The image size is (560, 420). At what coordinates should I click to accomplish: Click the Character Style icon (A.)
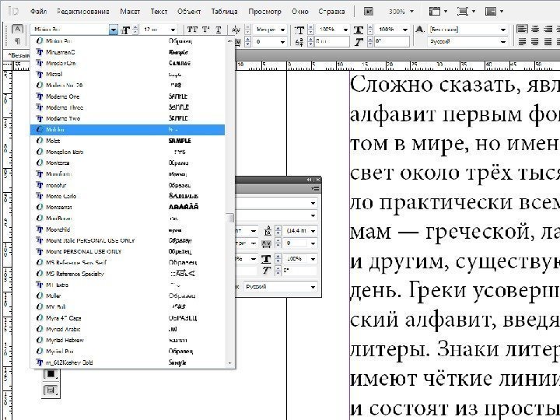[420, 30]
